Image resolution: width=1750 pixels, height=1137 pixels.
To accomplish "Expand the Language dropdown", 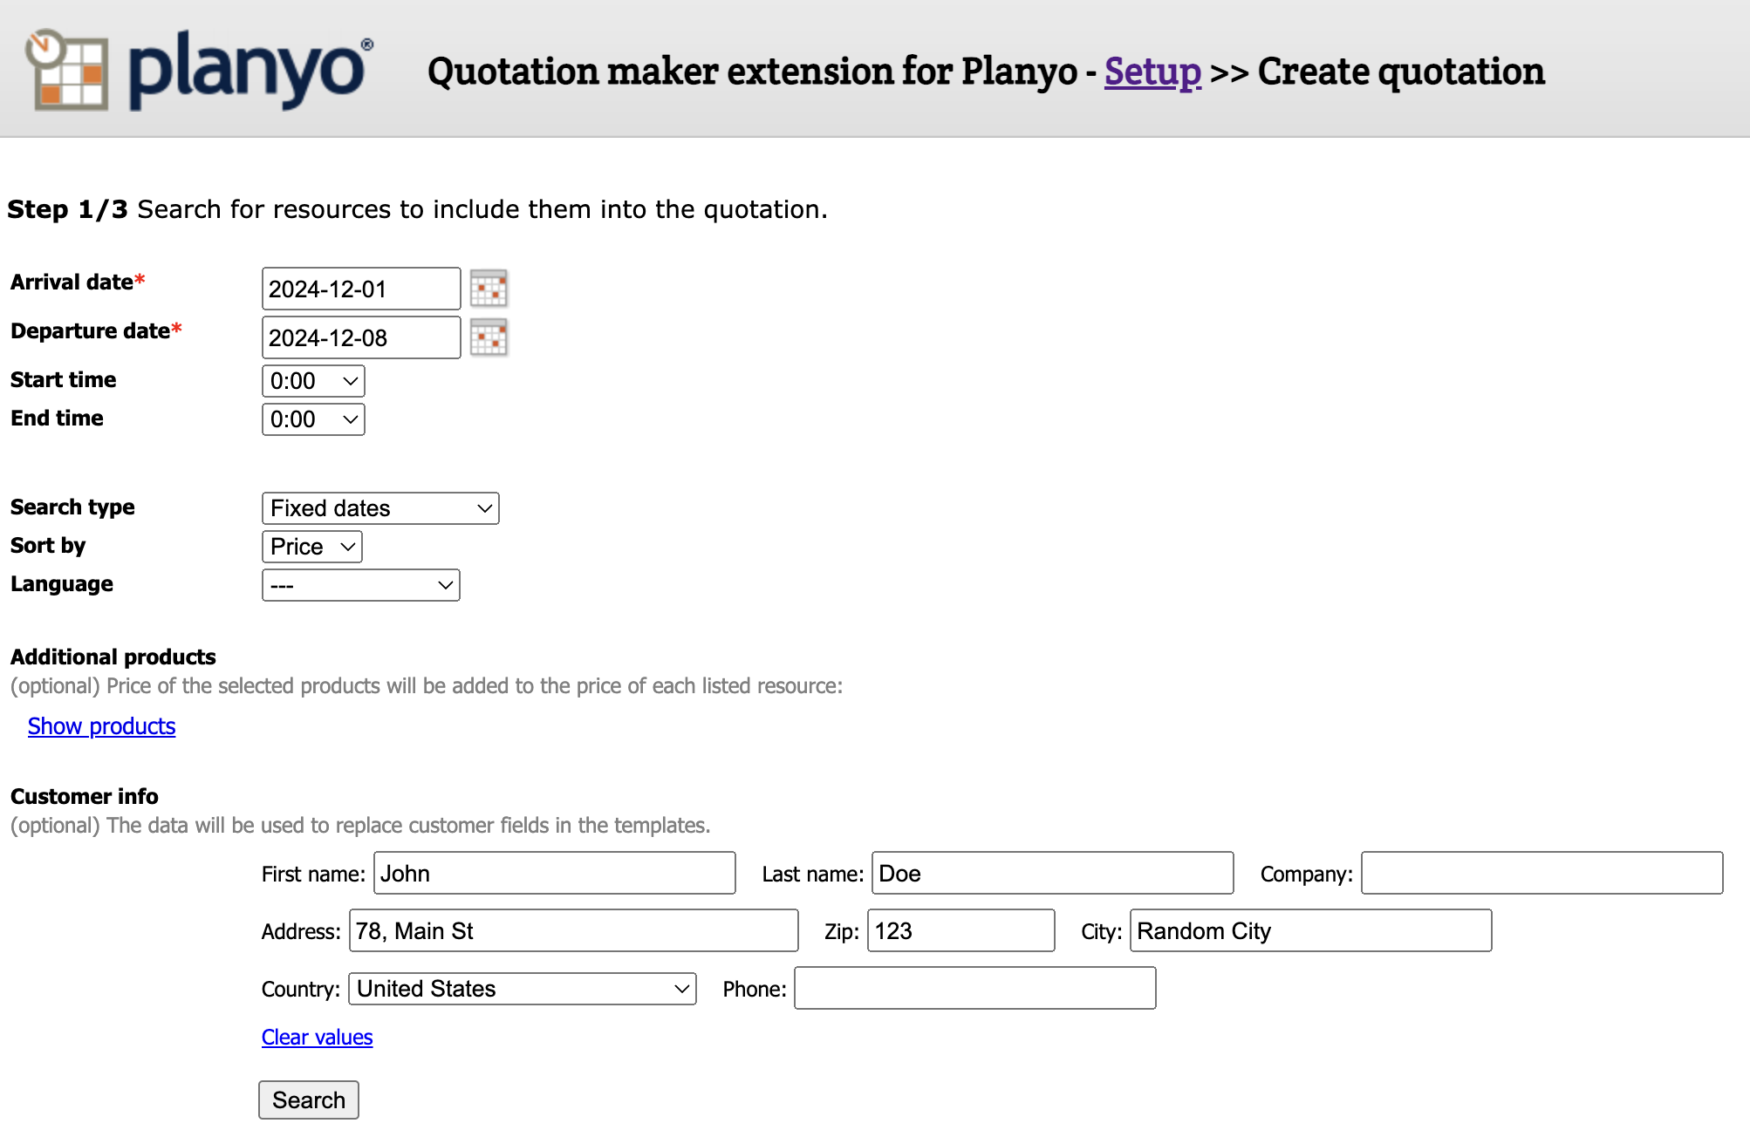I will [360, 585].
